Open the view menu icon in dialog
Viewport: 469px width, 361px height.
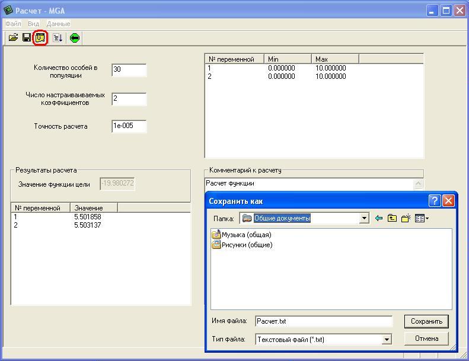[422, 218]
